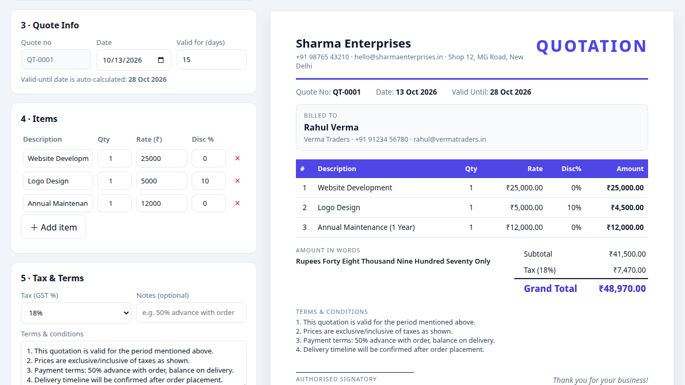Screen dimensions: 685x385
Task: Select Sharma Enterprises company name in preview
Action: [x=354, y=43]
